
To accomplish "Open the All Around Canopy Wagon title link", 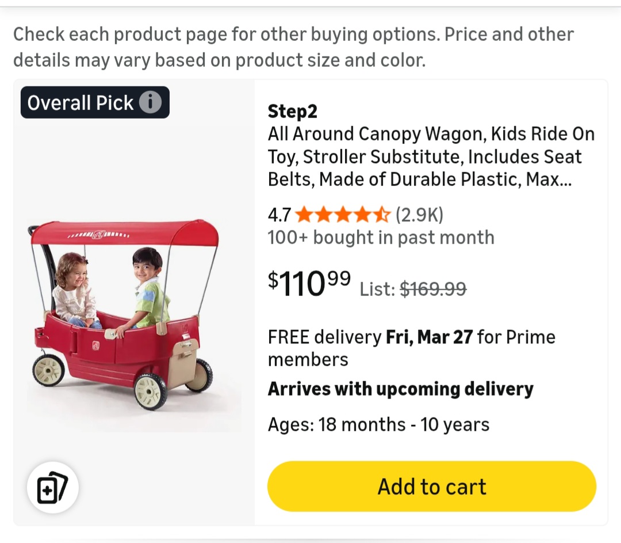I will [431, 157].
